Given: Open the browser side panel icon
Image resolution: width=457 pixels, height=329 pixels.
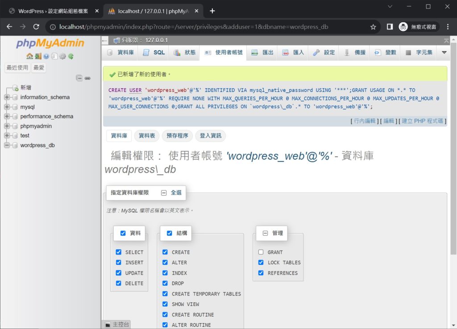Looking at the screenshot, I should tap(390, 27).
